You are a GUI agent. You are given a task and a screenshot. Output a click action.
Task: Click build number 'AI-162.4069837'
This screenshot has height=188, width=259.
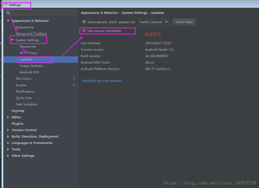[157, 56]
